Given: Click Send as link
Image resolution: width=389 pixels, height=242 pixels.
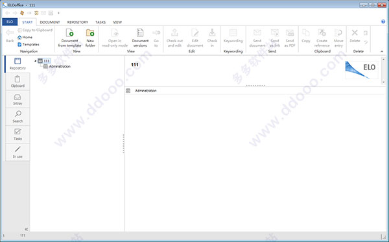Looking at the screenshot, I should [275, 38].
